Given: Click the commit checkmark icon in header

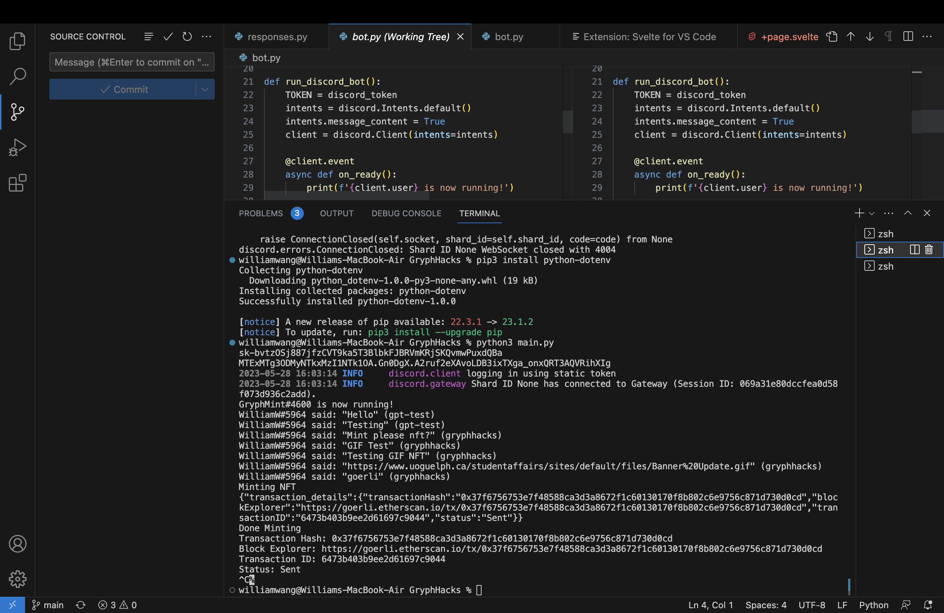Looking at the screenshot, I should (168, 36).
